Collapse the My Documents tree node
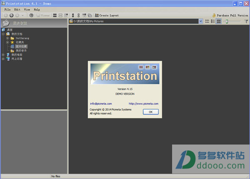 [3, 34]
